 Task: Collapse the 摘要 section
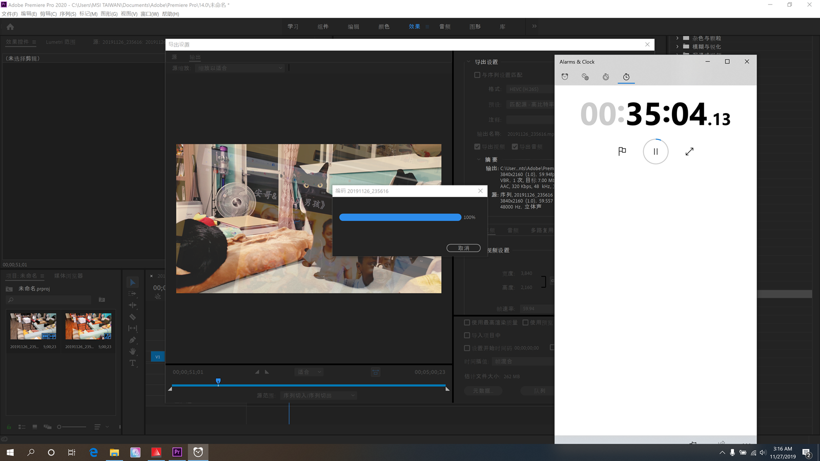click(479, 159)
